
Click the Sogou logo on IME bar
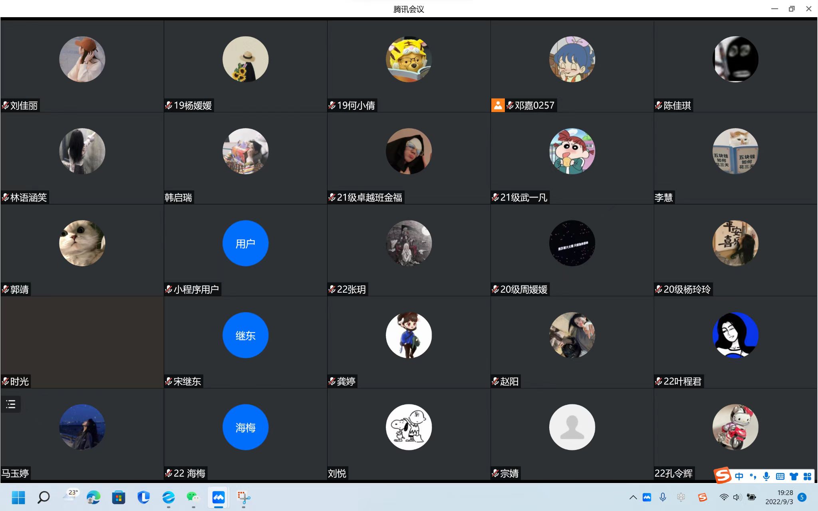point(723,475)
